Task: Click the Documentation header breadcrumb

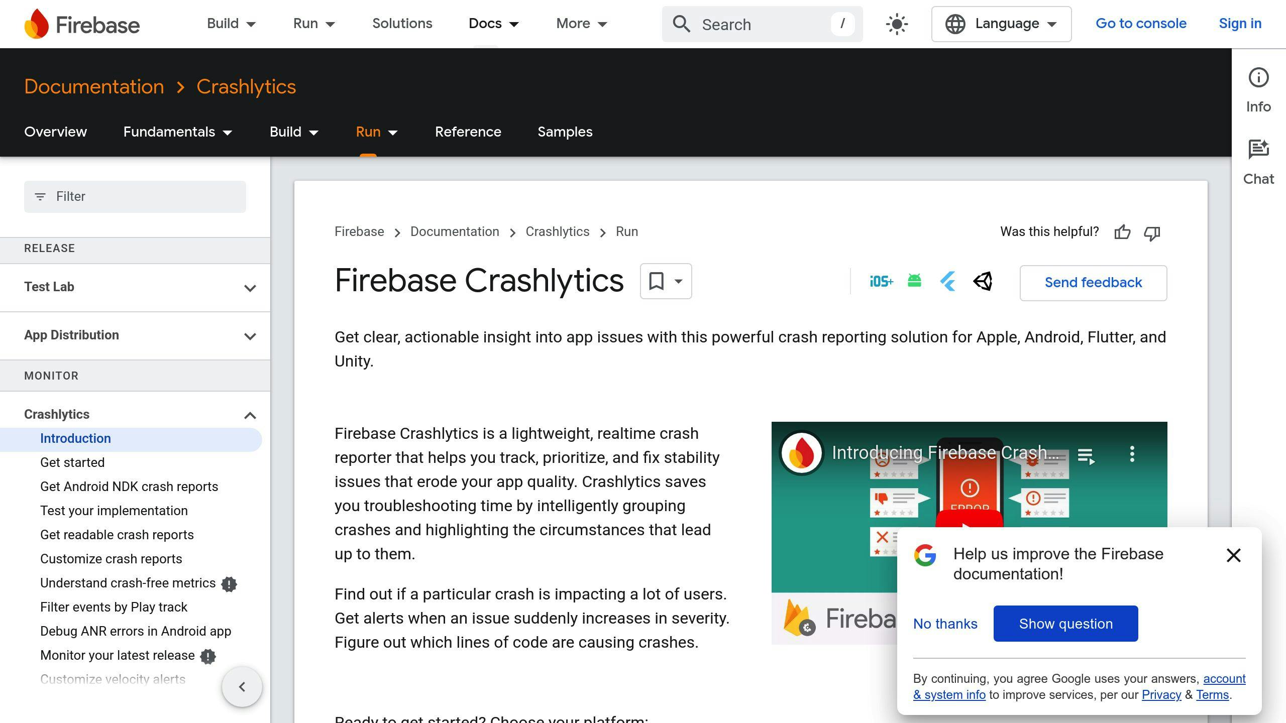Action: pyautogui.click(x=94, y=87)
